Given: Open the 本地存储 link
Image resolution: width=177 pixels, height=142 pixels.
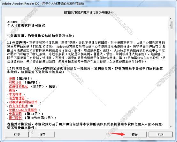Looking at the screenshot, I should tap(15, 94).
